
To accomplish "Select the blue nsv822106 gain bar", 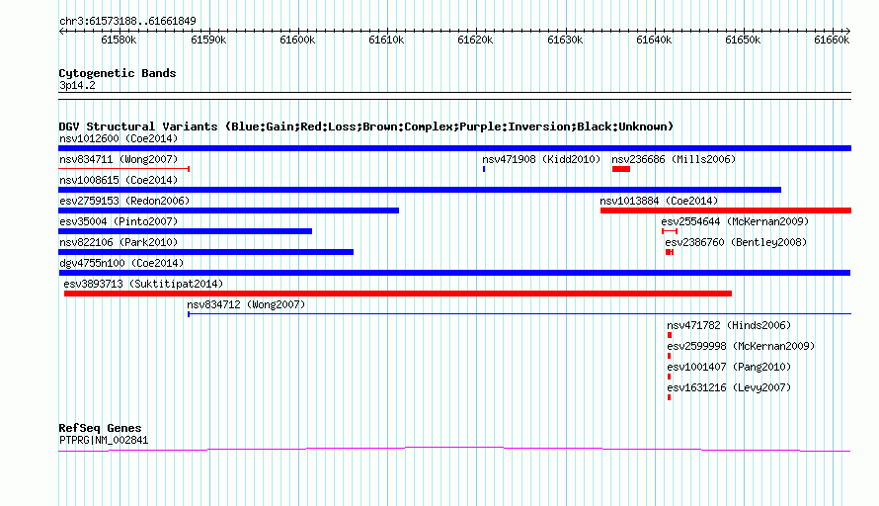I will click(205, 252).
